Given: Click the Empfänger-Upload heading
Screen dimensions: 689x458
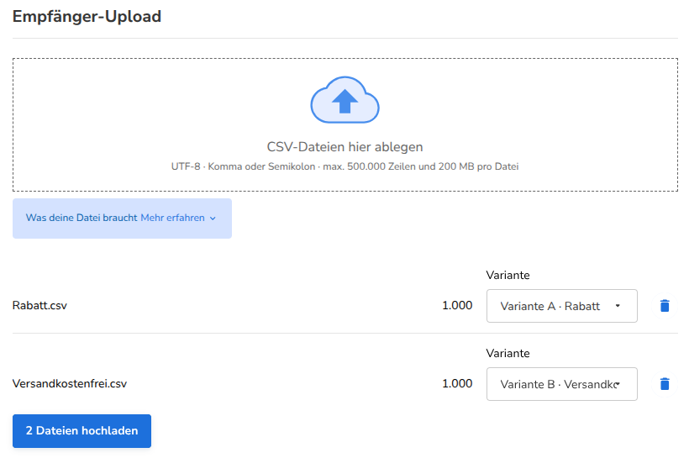Looking at the screenshot, I should 87,17.
